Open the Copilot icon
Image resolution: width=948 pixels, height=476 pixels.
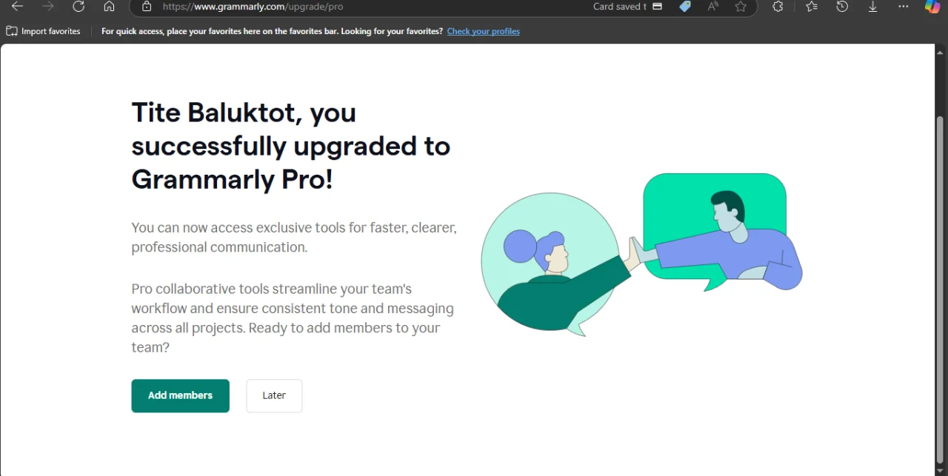tap(932, 7)
